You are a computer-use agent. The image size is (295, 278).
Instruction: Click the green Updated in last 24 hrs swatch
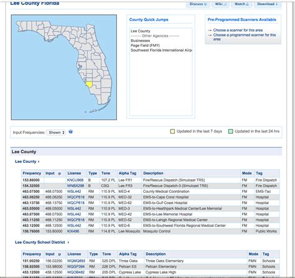click(x=230, y=131)
